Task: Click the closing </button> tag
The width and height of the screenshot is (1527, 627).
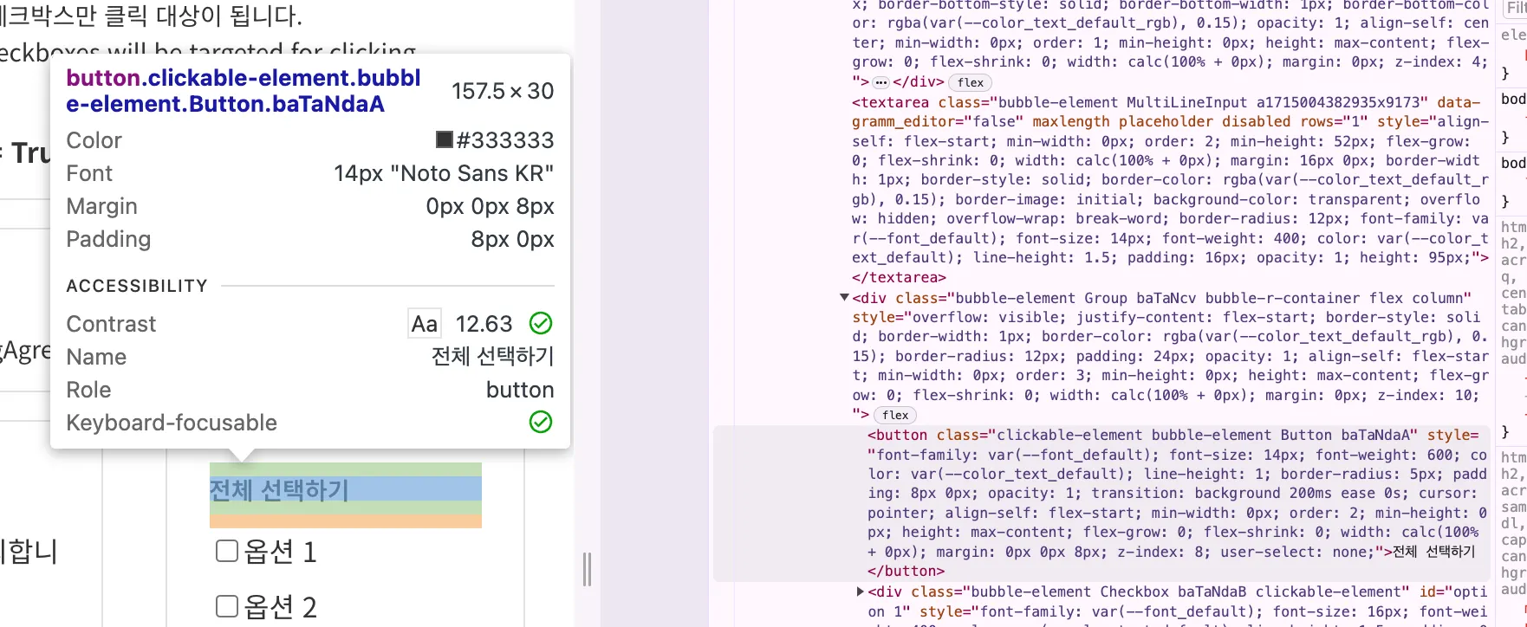Action: click(905, 571)
